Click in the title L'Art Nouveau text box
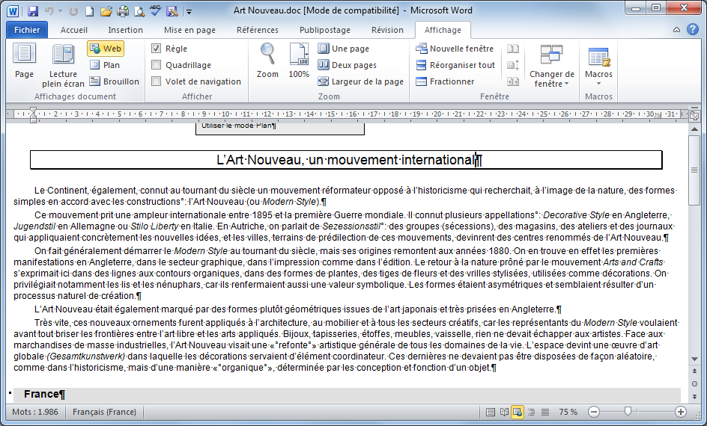Viewport: 707px width, 426px height. tap(346, 160)
